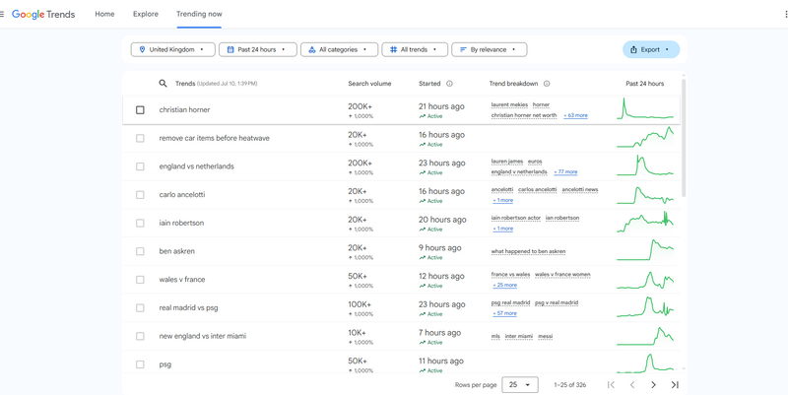Open the remove car items before heatwave trend

click(214, 138)
